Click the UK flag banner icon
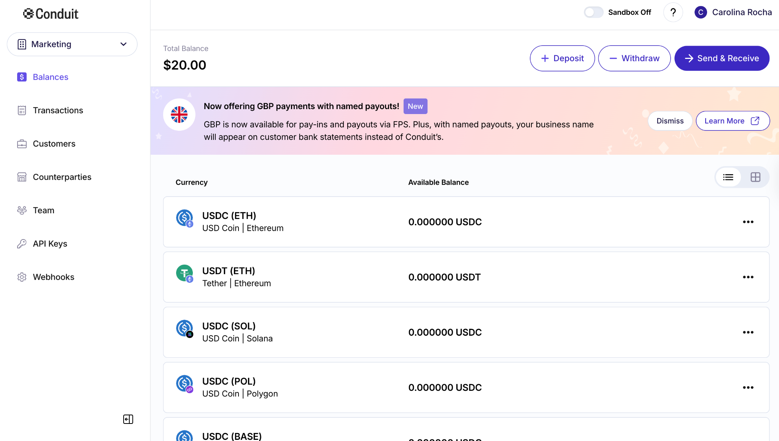Screen dimensions: 779x441 (x=179, y=114)
